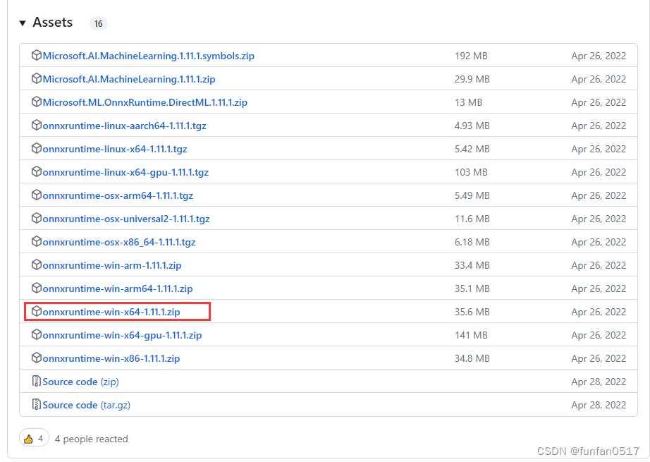The width and height of the screenshot is (650, 462).
Task: Download Source code (tar.gz)
Action: (x=87, y=405)
